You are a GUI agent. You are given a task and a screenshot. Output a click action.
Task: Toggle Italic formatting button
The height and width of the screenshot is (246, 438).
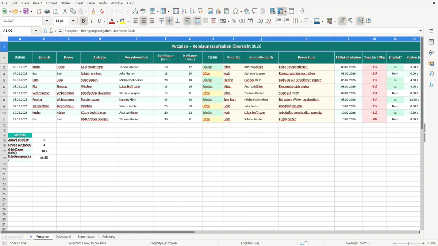[92, 21]
